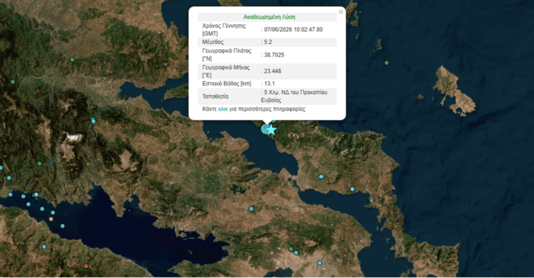Viewport: 534px width, 278px height.
Task: Open the 'κλικ' link for more information
Action: point(223,109)
